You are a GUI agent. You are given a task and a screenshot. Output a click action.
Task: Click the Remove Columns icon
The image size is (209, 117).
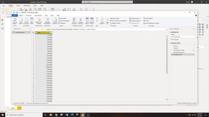click(x=81, y=19)
